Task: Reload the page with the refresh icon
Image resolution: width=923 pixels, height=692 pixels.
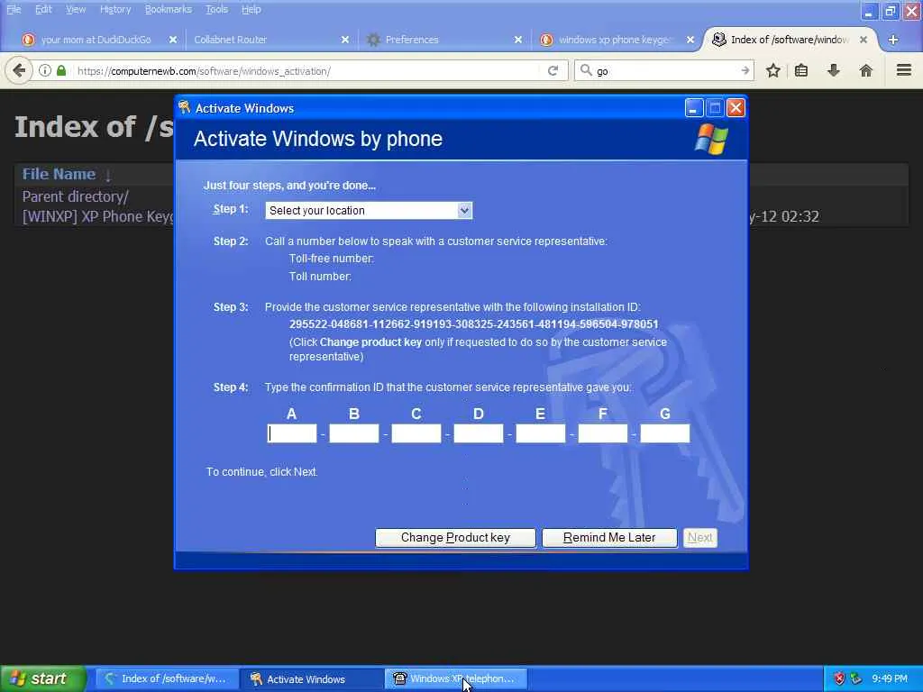Action: point(553,71)
